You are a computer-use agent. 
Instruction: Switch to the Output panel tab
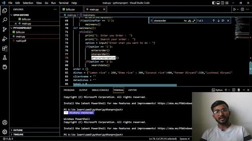(83, 90)
